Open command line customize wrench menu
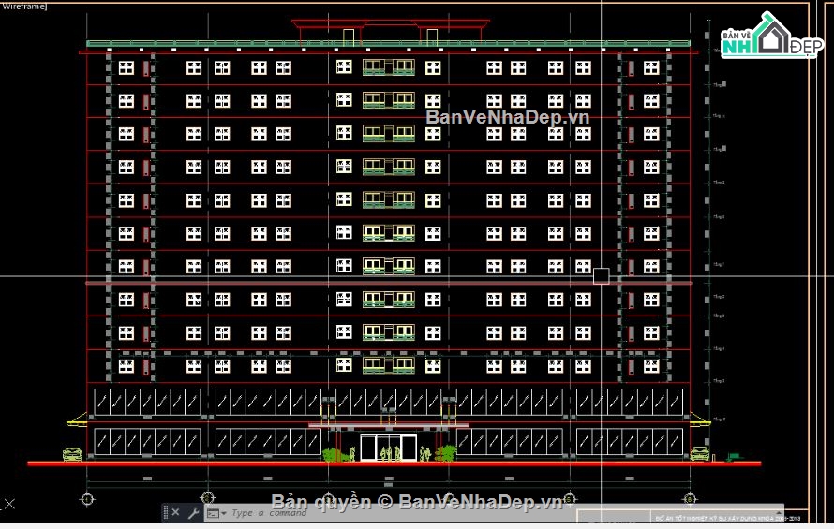Screen dimensions: 834x529 pyautogui.click(x=193, y=512)
